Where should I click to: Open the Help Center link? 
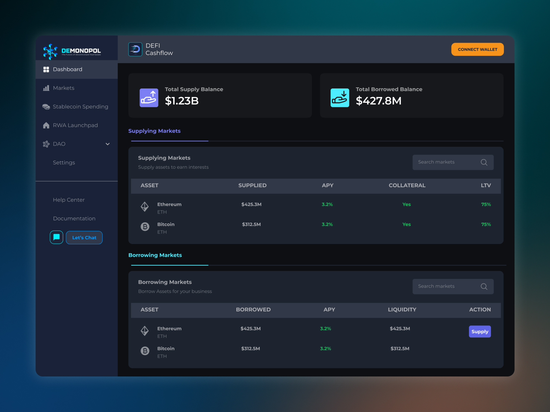coord(69,200)
